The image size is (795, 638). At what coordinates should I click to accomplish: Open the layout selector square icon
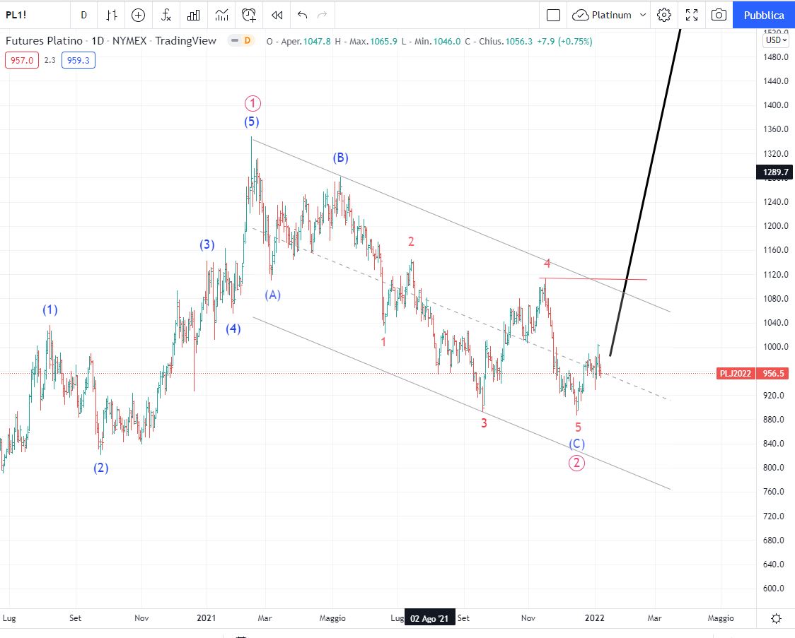pos(553,16)
